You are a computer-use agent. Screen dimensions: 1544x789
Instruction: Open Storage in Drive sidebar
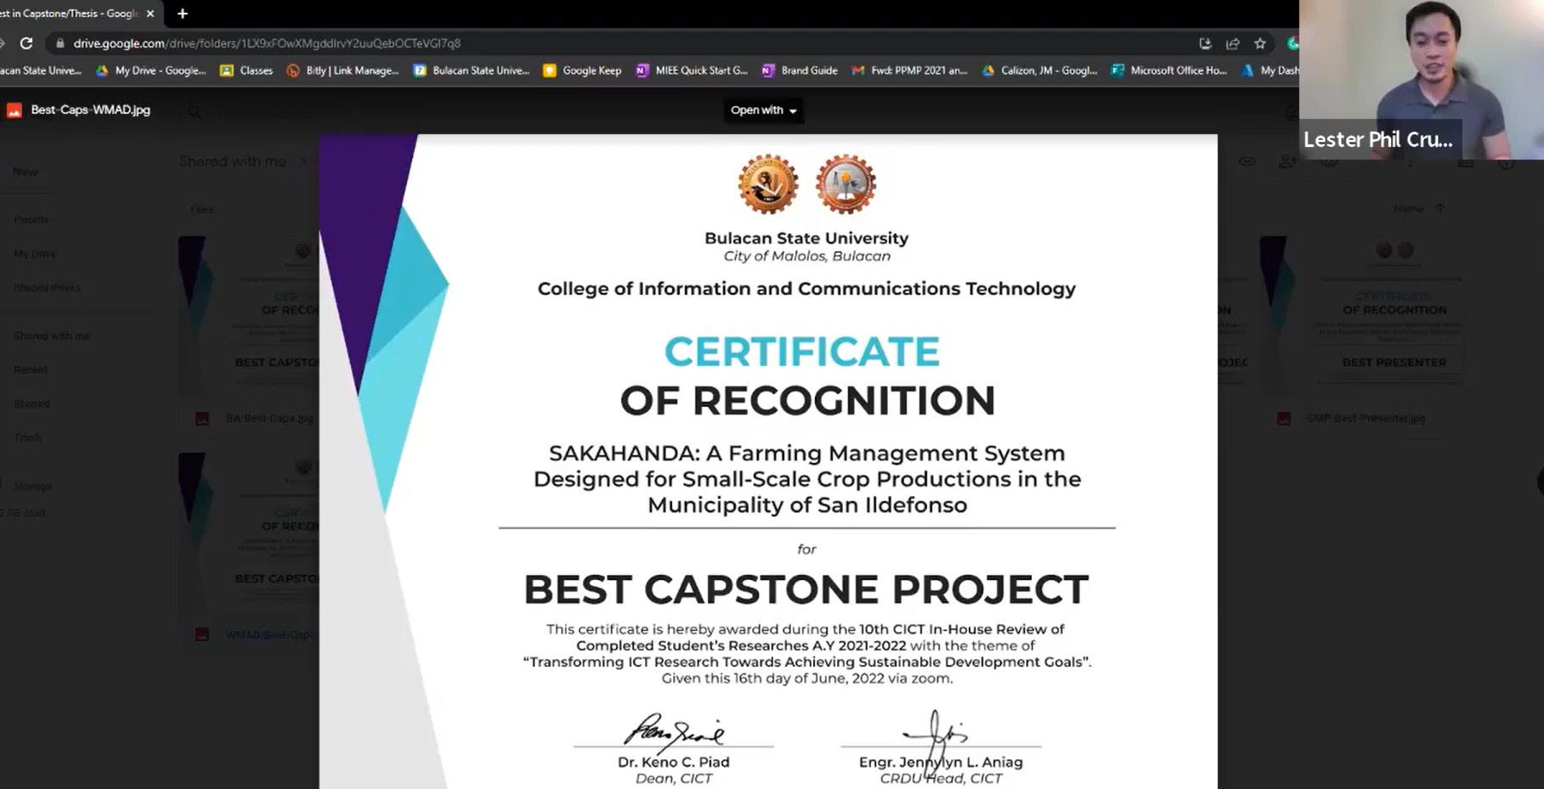point(33,486)
